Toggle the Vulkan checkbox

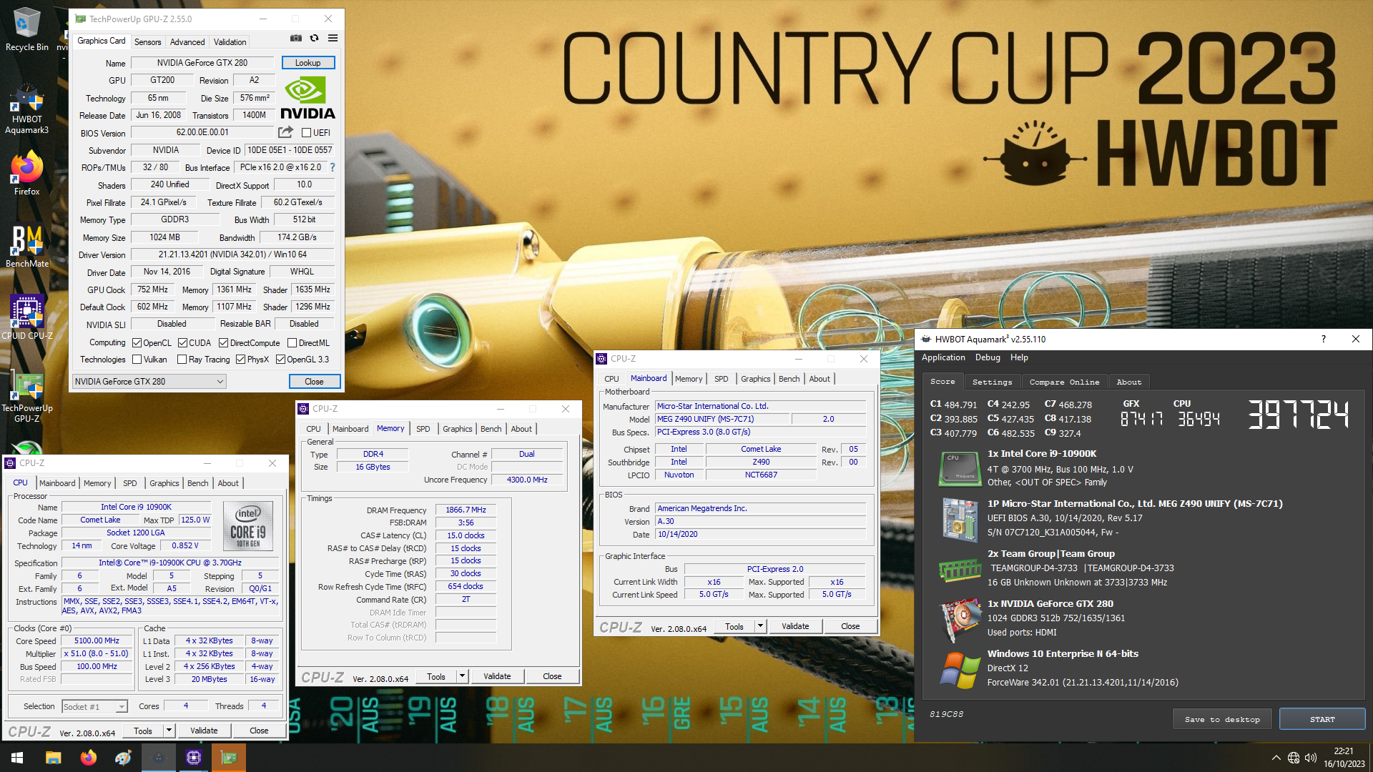pos(137,360)
